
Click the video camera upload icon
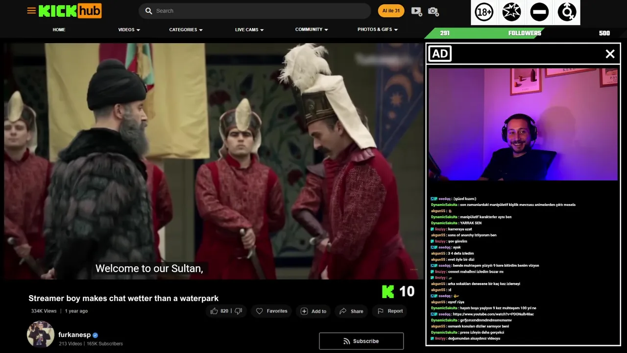click(416, 11)
